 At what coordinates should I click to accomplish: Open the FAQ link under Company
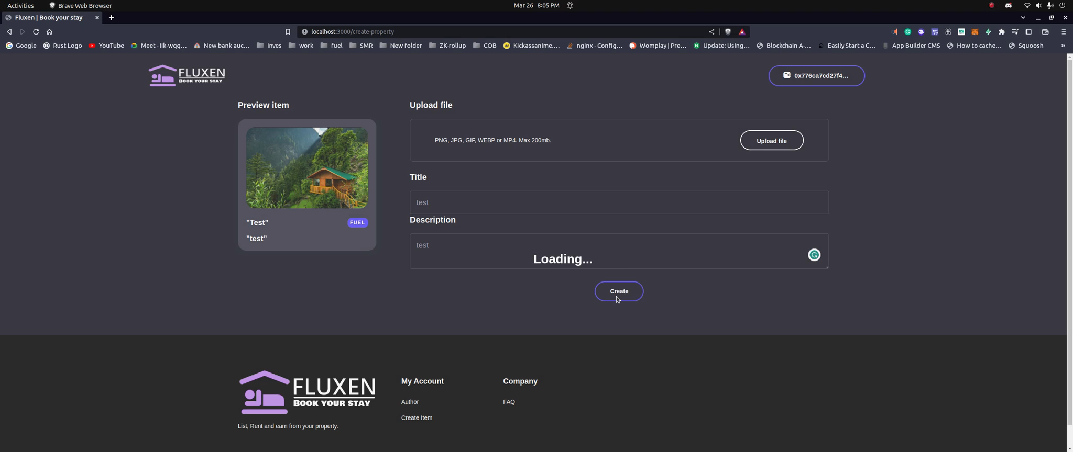[509, 402]
